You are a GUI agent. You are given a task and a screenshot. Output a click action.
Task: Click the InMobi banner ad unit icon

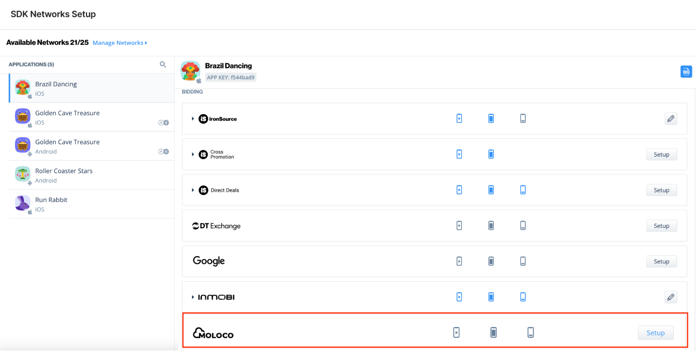point(523,297)
